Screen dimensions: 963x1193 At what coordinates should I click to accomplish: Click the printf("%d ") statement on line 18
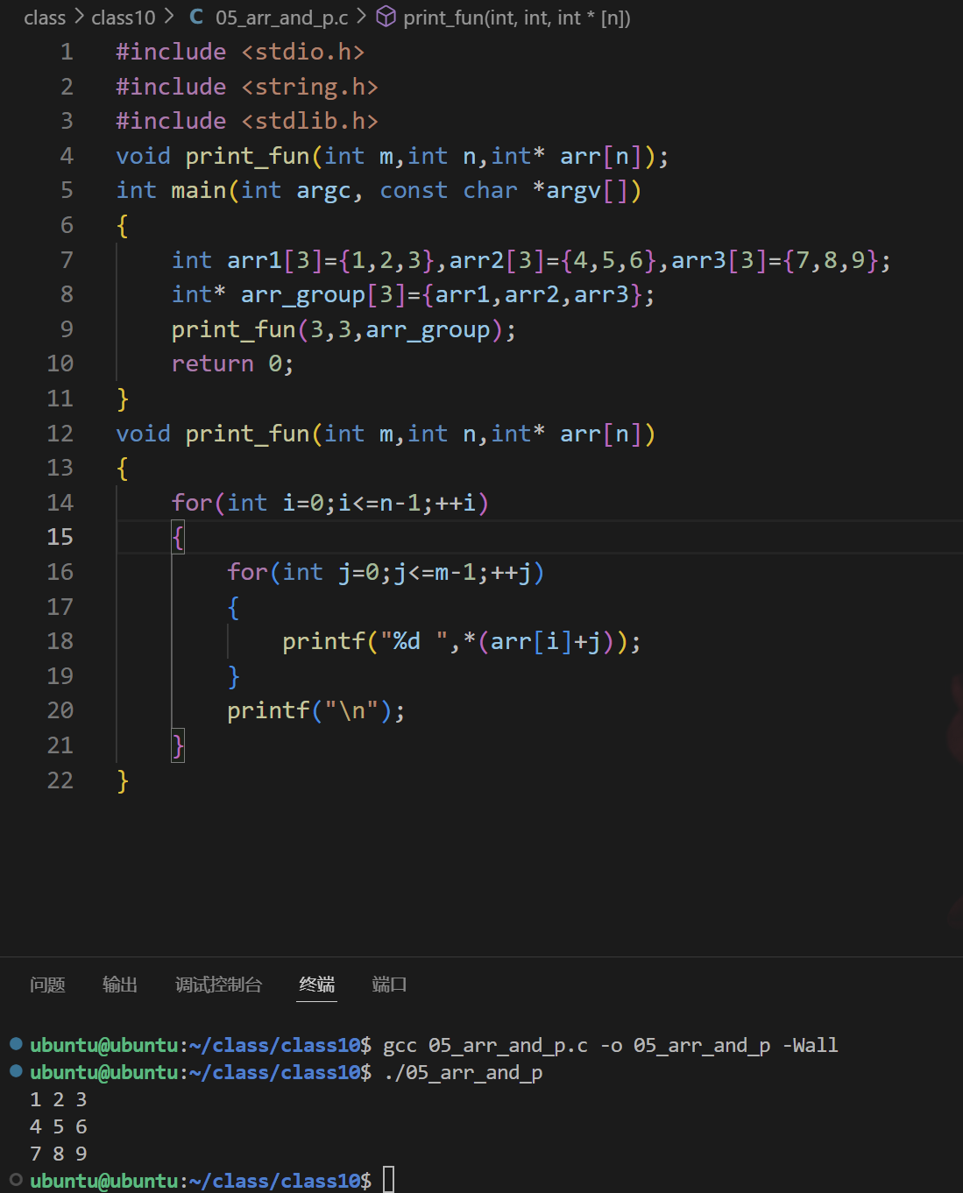(x=462, y=641)
